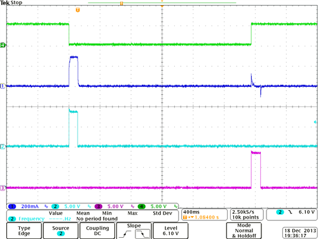Select channel 1 badge in scale readout
This screenshot has height=239, width=318.
pos(12,206)
